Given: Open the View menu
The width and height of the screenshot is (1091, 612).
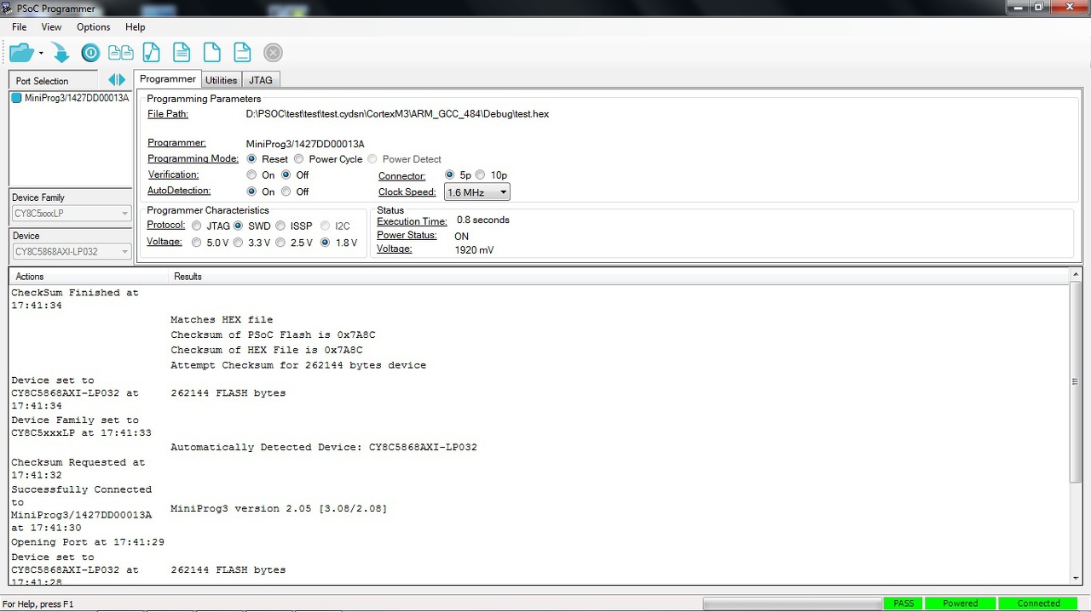Looking at the screenshot, I should click(51, 27).
